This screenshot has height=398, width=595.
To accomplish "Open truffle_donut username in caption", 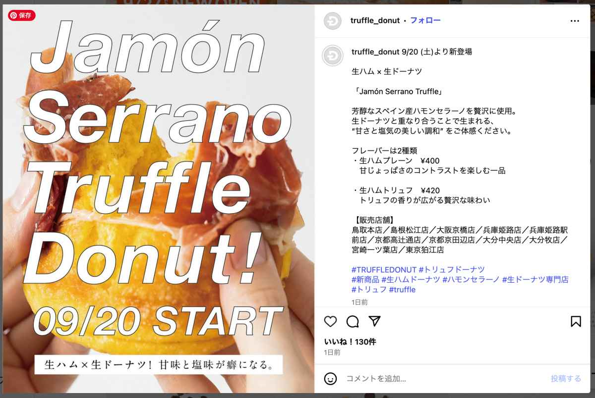I will tap(375, 51).
